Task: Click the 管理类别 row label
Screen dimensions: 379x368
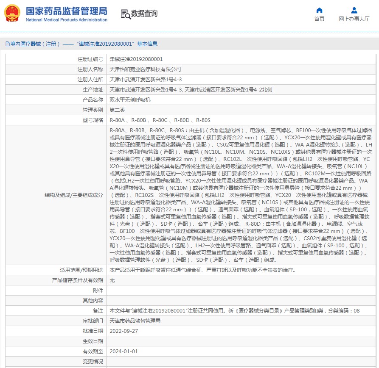Action: click(x=93, y=110)
